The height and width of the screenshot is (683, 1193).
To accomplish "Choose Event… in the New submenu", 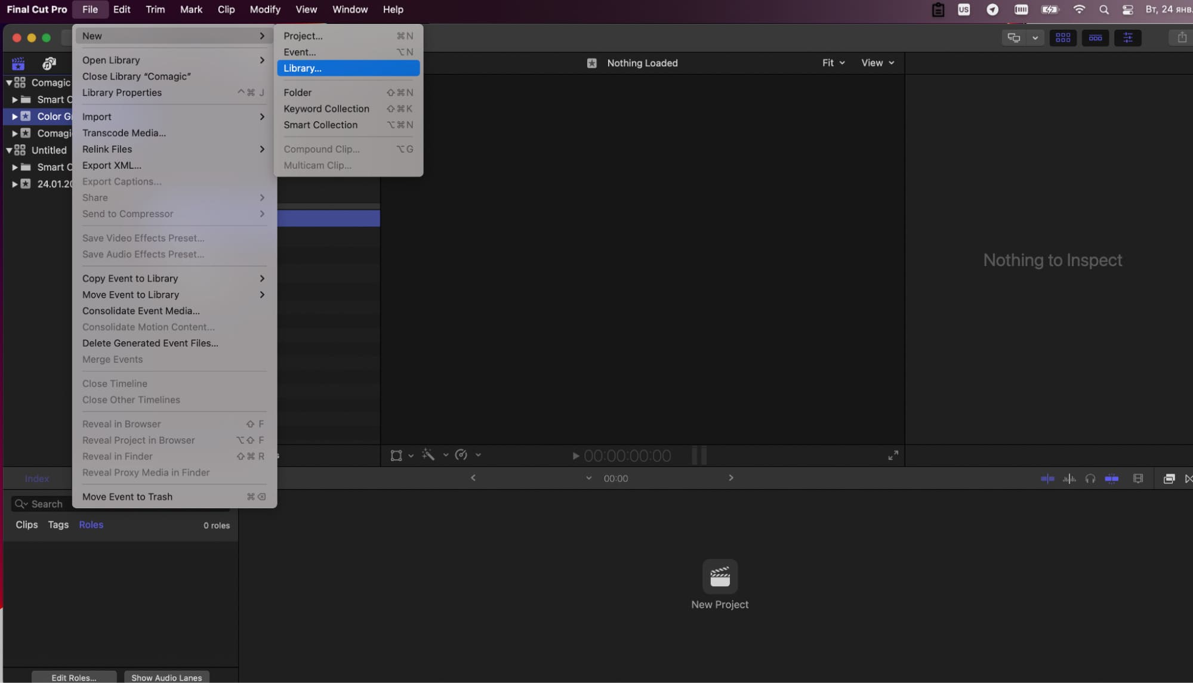I will (x=348, y=52).
